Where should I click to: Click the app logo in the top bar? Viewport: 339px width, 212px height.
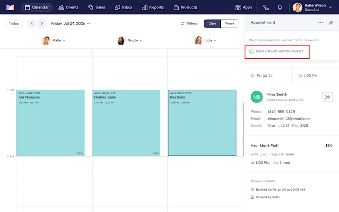10,7
